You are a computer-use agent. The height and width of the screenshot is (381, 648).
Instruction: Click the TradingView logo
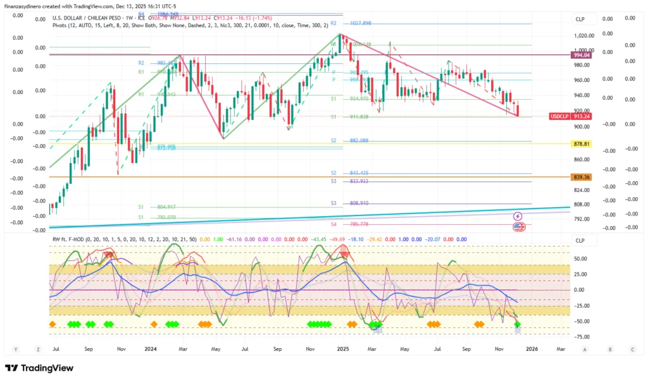click(x=42, y=368)
